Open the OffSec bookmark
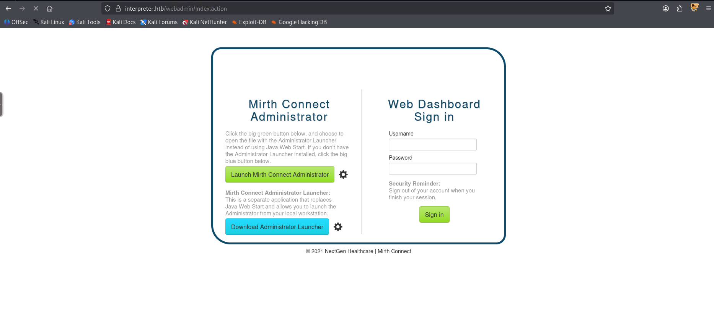This screenshot has width=714, height=328. 16,22
